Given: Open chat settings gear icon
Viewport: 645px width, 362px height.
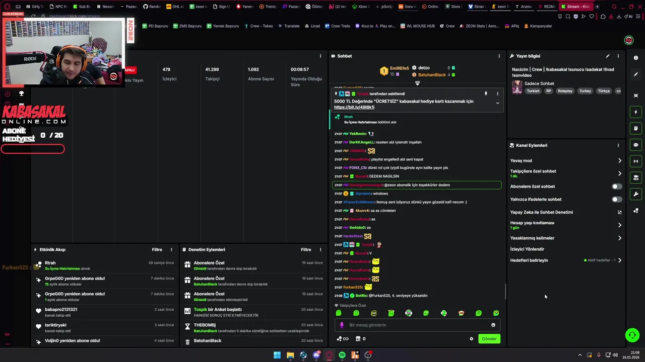Looking at the screenshot, I should click(472, 339).
